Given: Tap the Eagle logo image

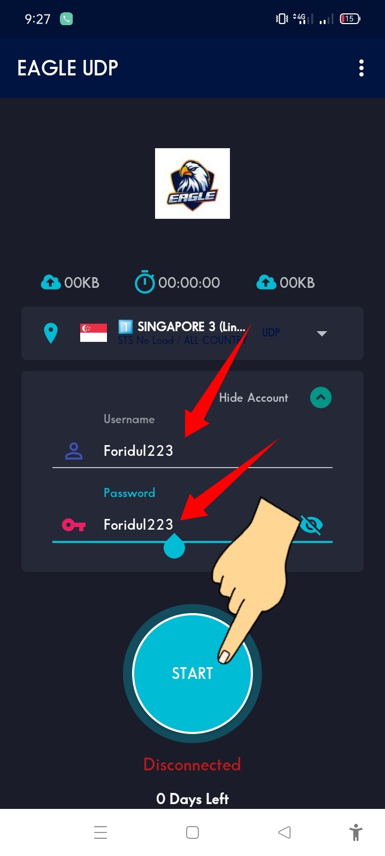Looking at the screenshot, I should pyautogui.click(x=192, y=184).
